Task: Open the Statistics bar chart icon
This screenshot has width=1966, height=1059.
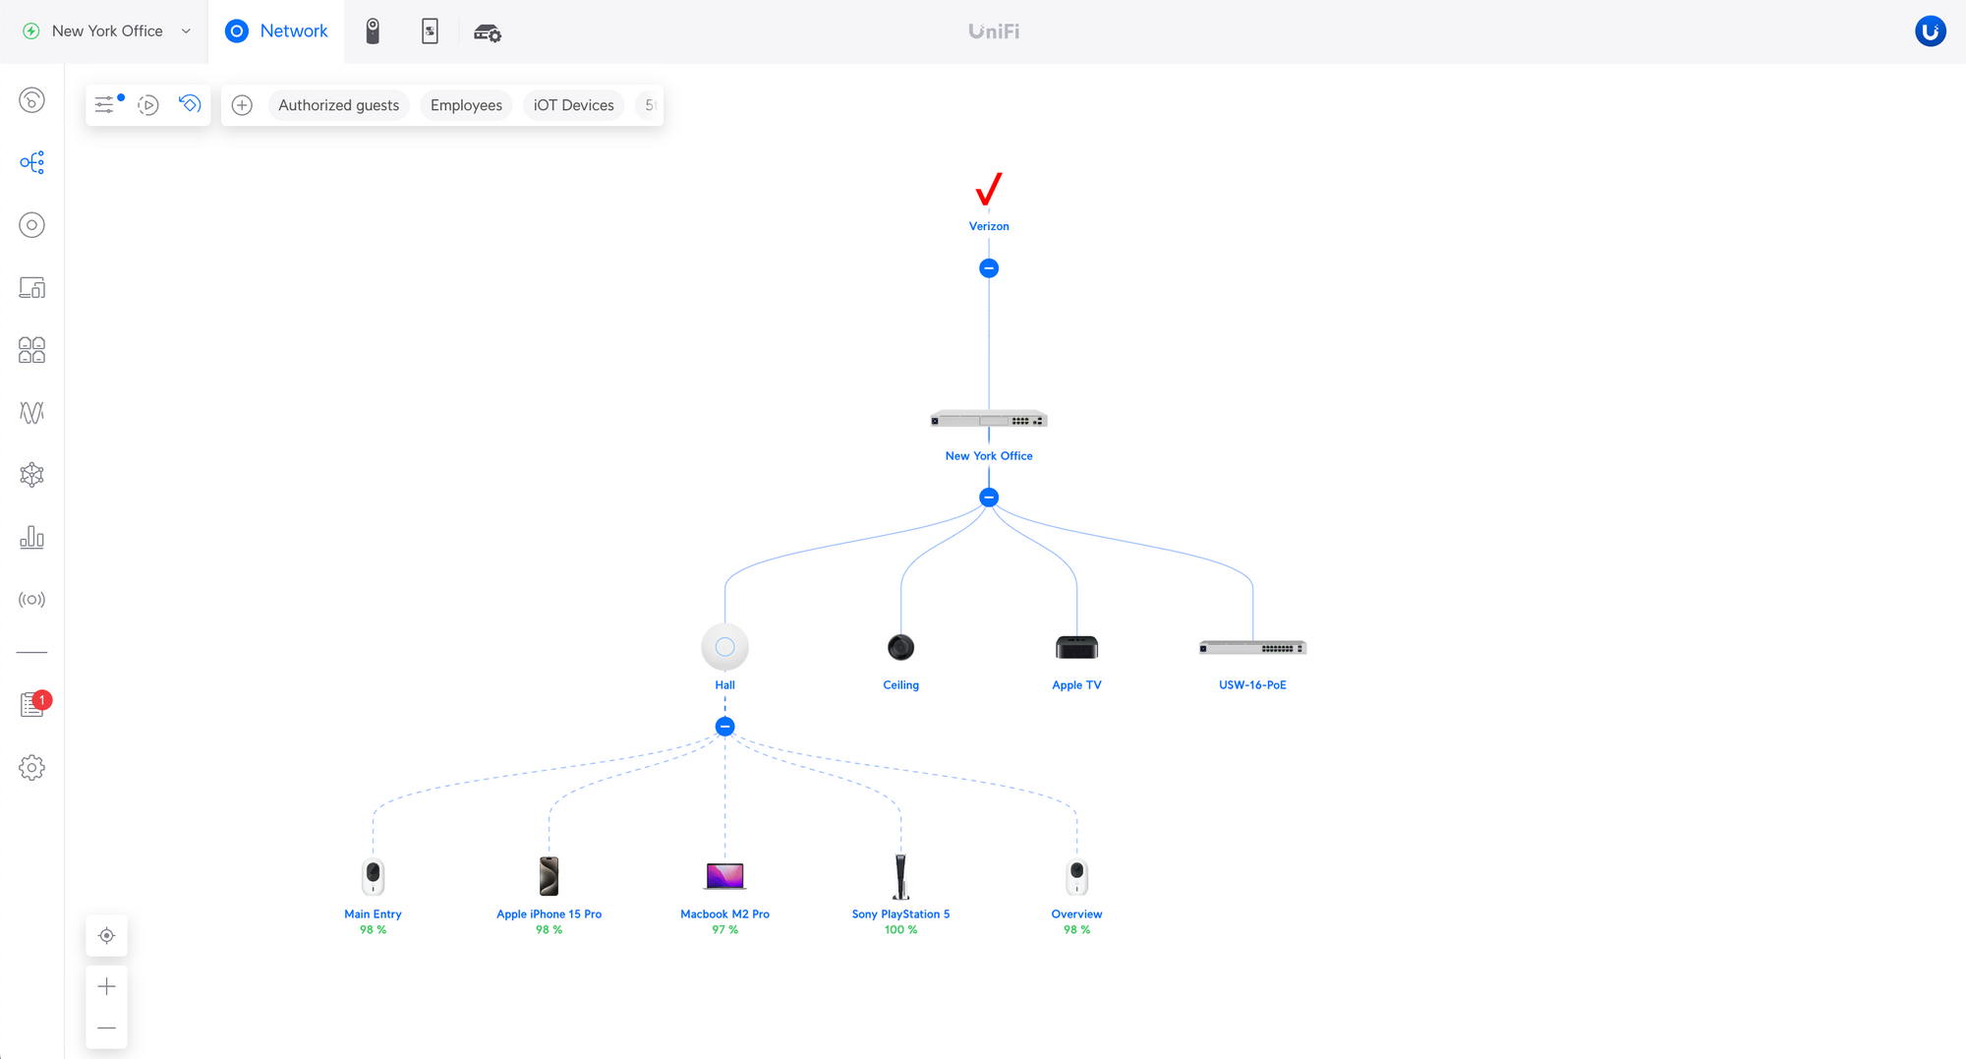Action: (x=31, y=537)
